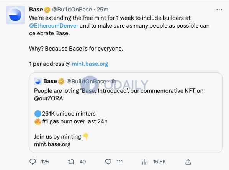Screen dimensions: 229x170
Task: Open the @BuildOnBase handle in the header
Action: [x=72, y=10]
